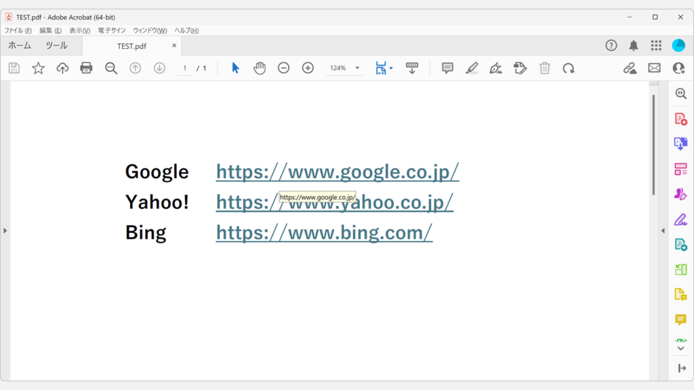Add the file to starred favorites
694x390 pixels.
tap(38, 68)
